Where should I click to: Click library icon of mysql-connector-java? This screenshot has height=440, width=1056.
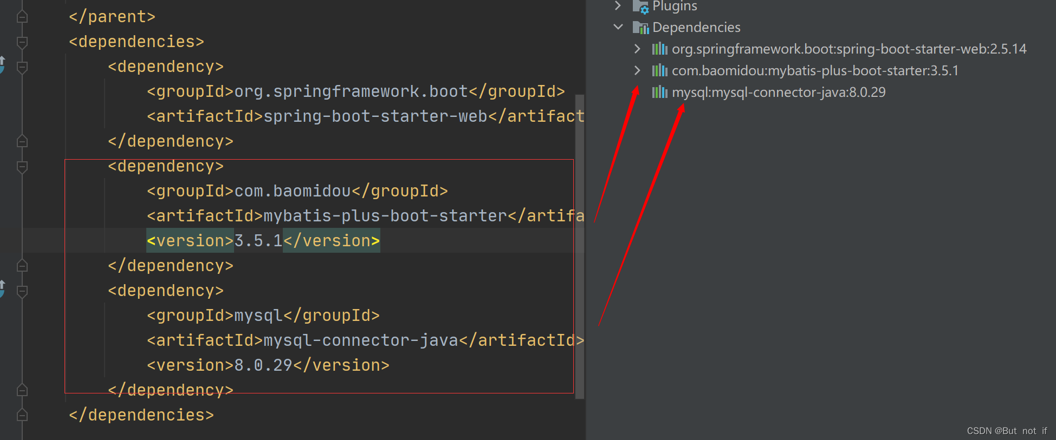(x=659, y=92)
